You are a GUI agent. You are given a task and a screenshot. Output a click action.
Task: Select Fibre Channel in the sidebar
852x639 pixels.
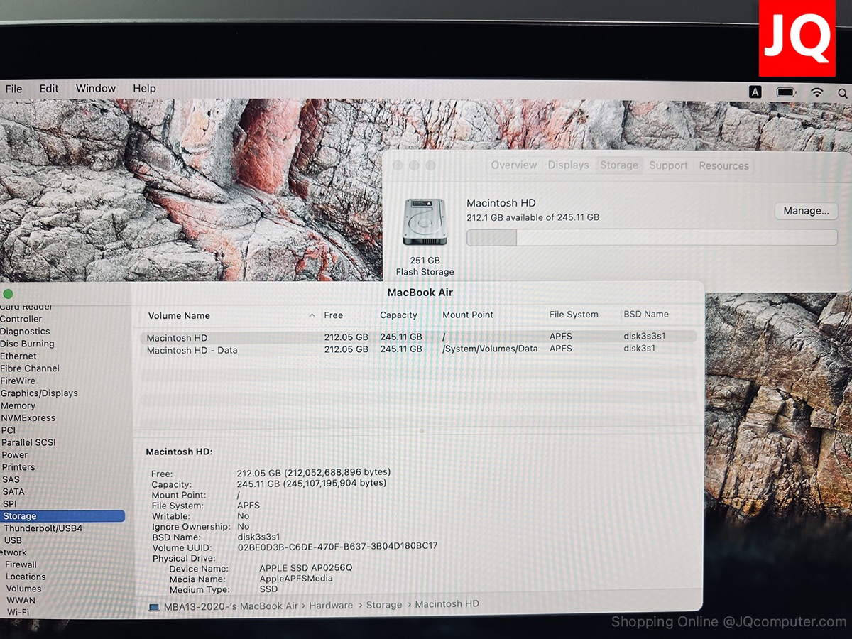(30, 368)
